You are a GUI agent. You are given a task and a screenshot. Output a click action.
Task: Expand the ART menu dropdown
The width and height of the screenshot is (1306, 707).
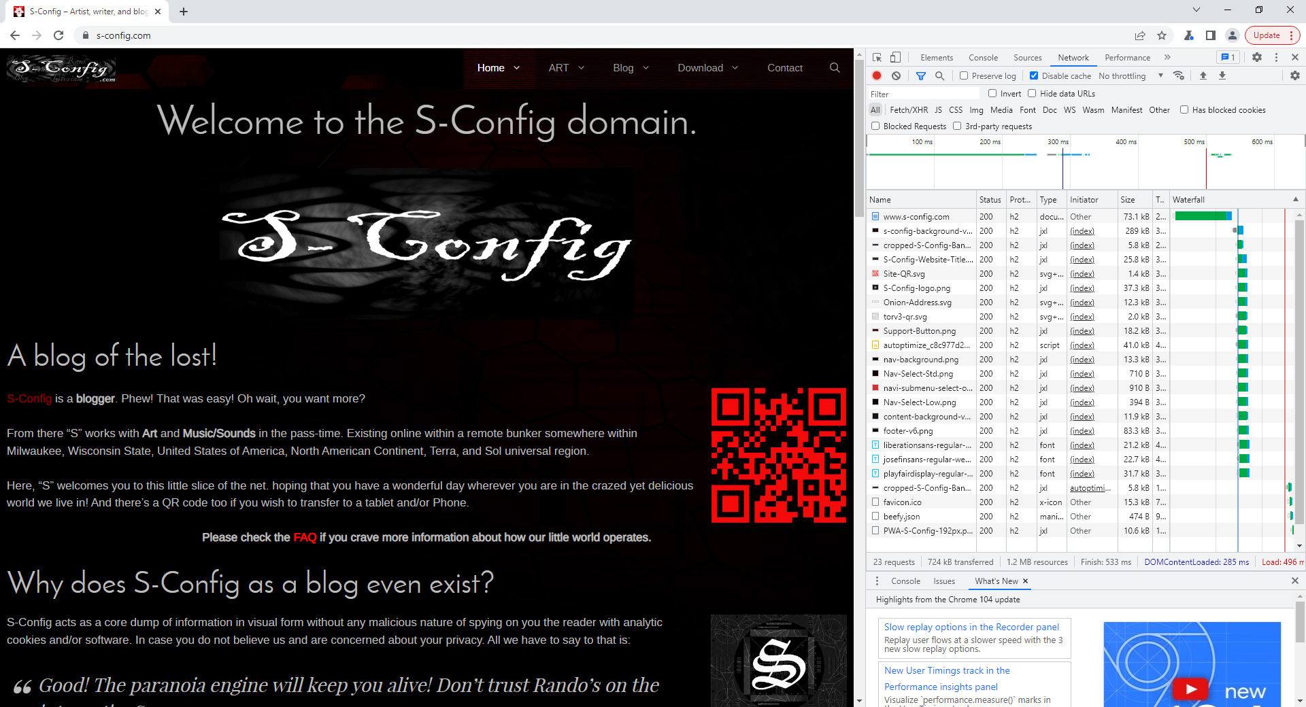tap(581, 68)
